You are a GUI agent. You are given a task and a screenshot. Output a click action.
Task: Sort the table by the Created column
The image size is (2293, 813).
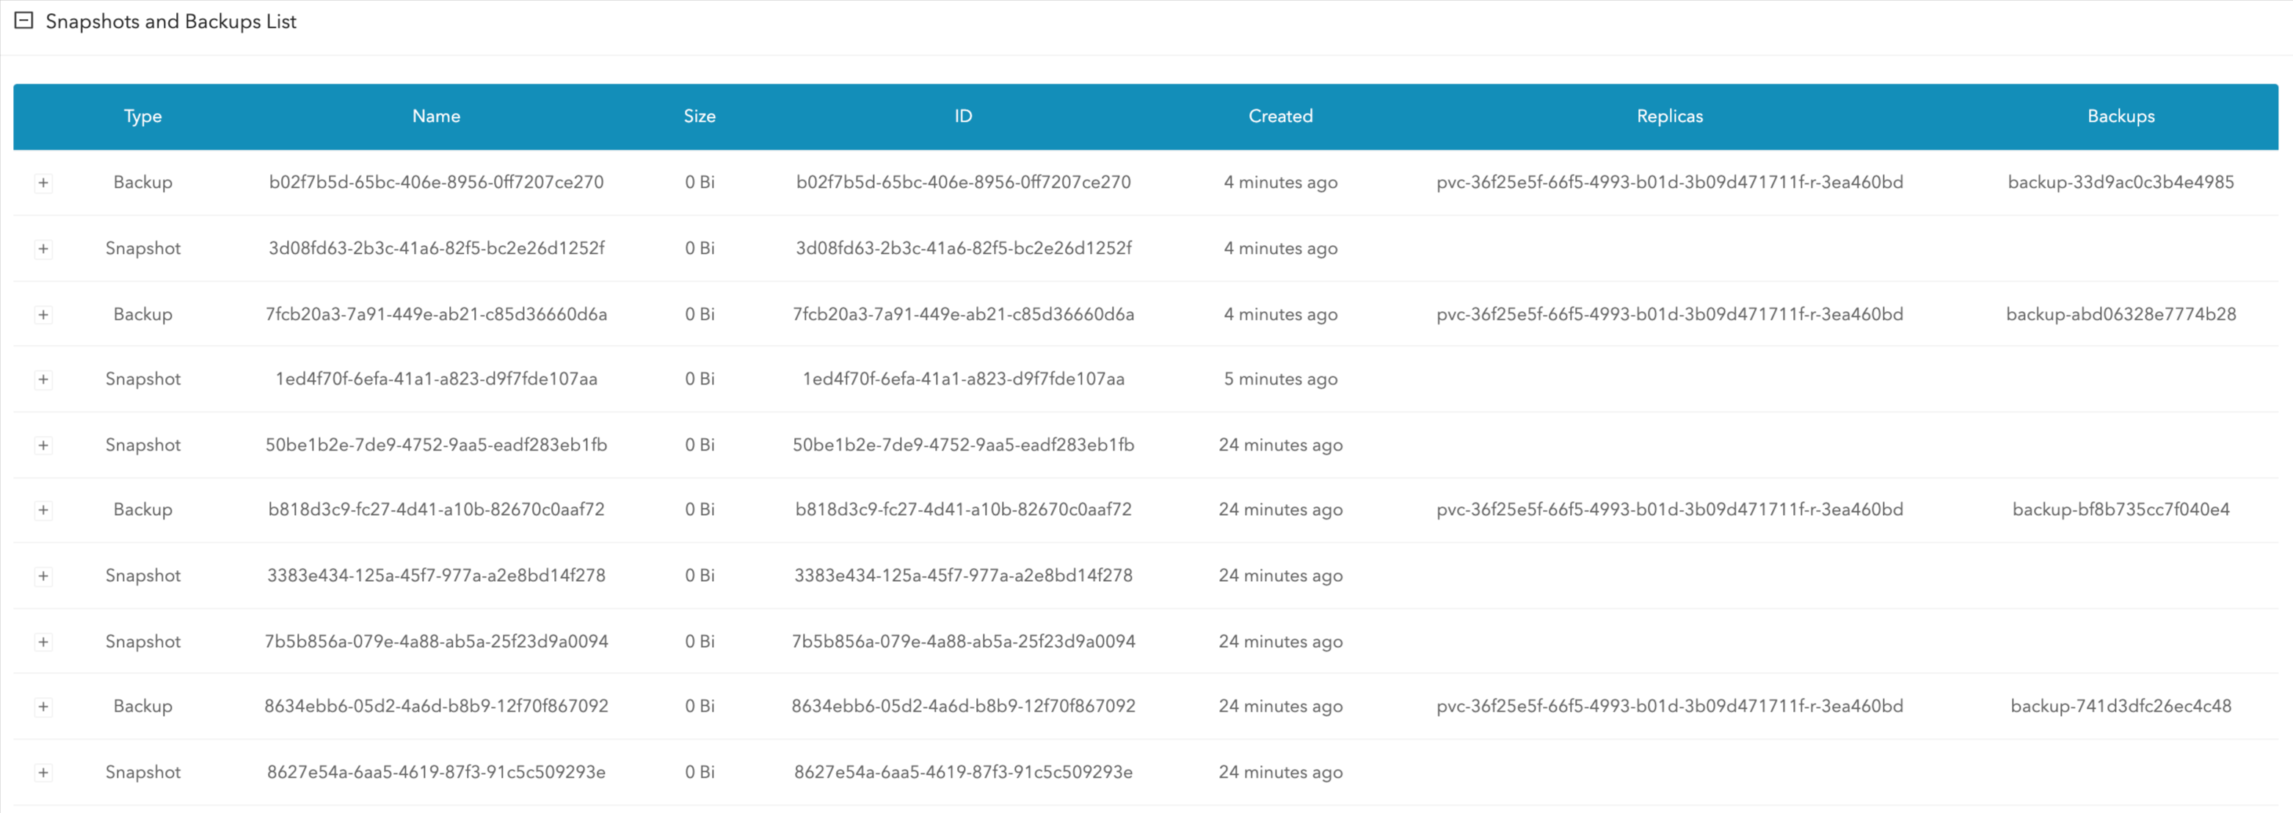[x=1280, y=116]
